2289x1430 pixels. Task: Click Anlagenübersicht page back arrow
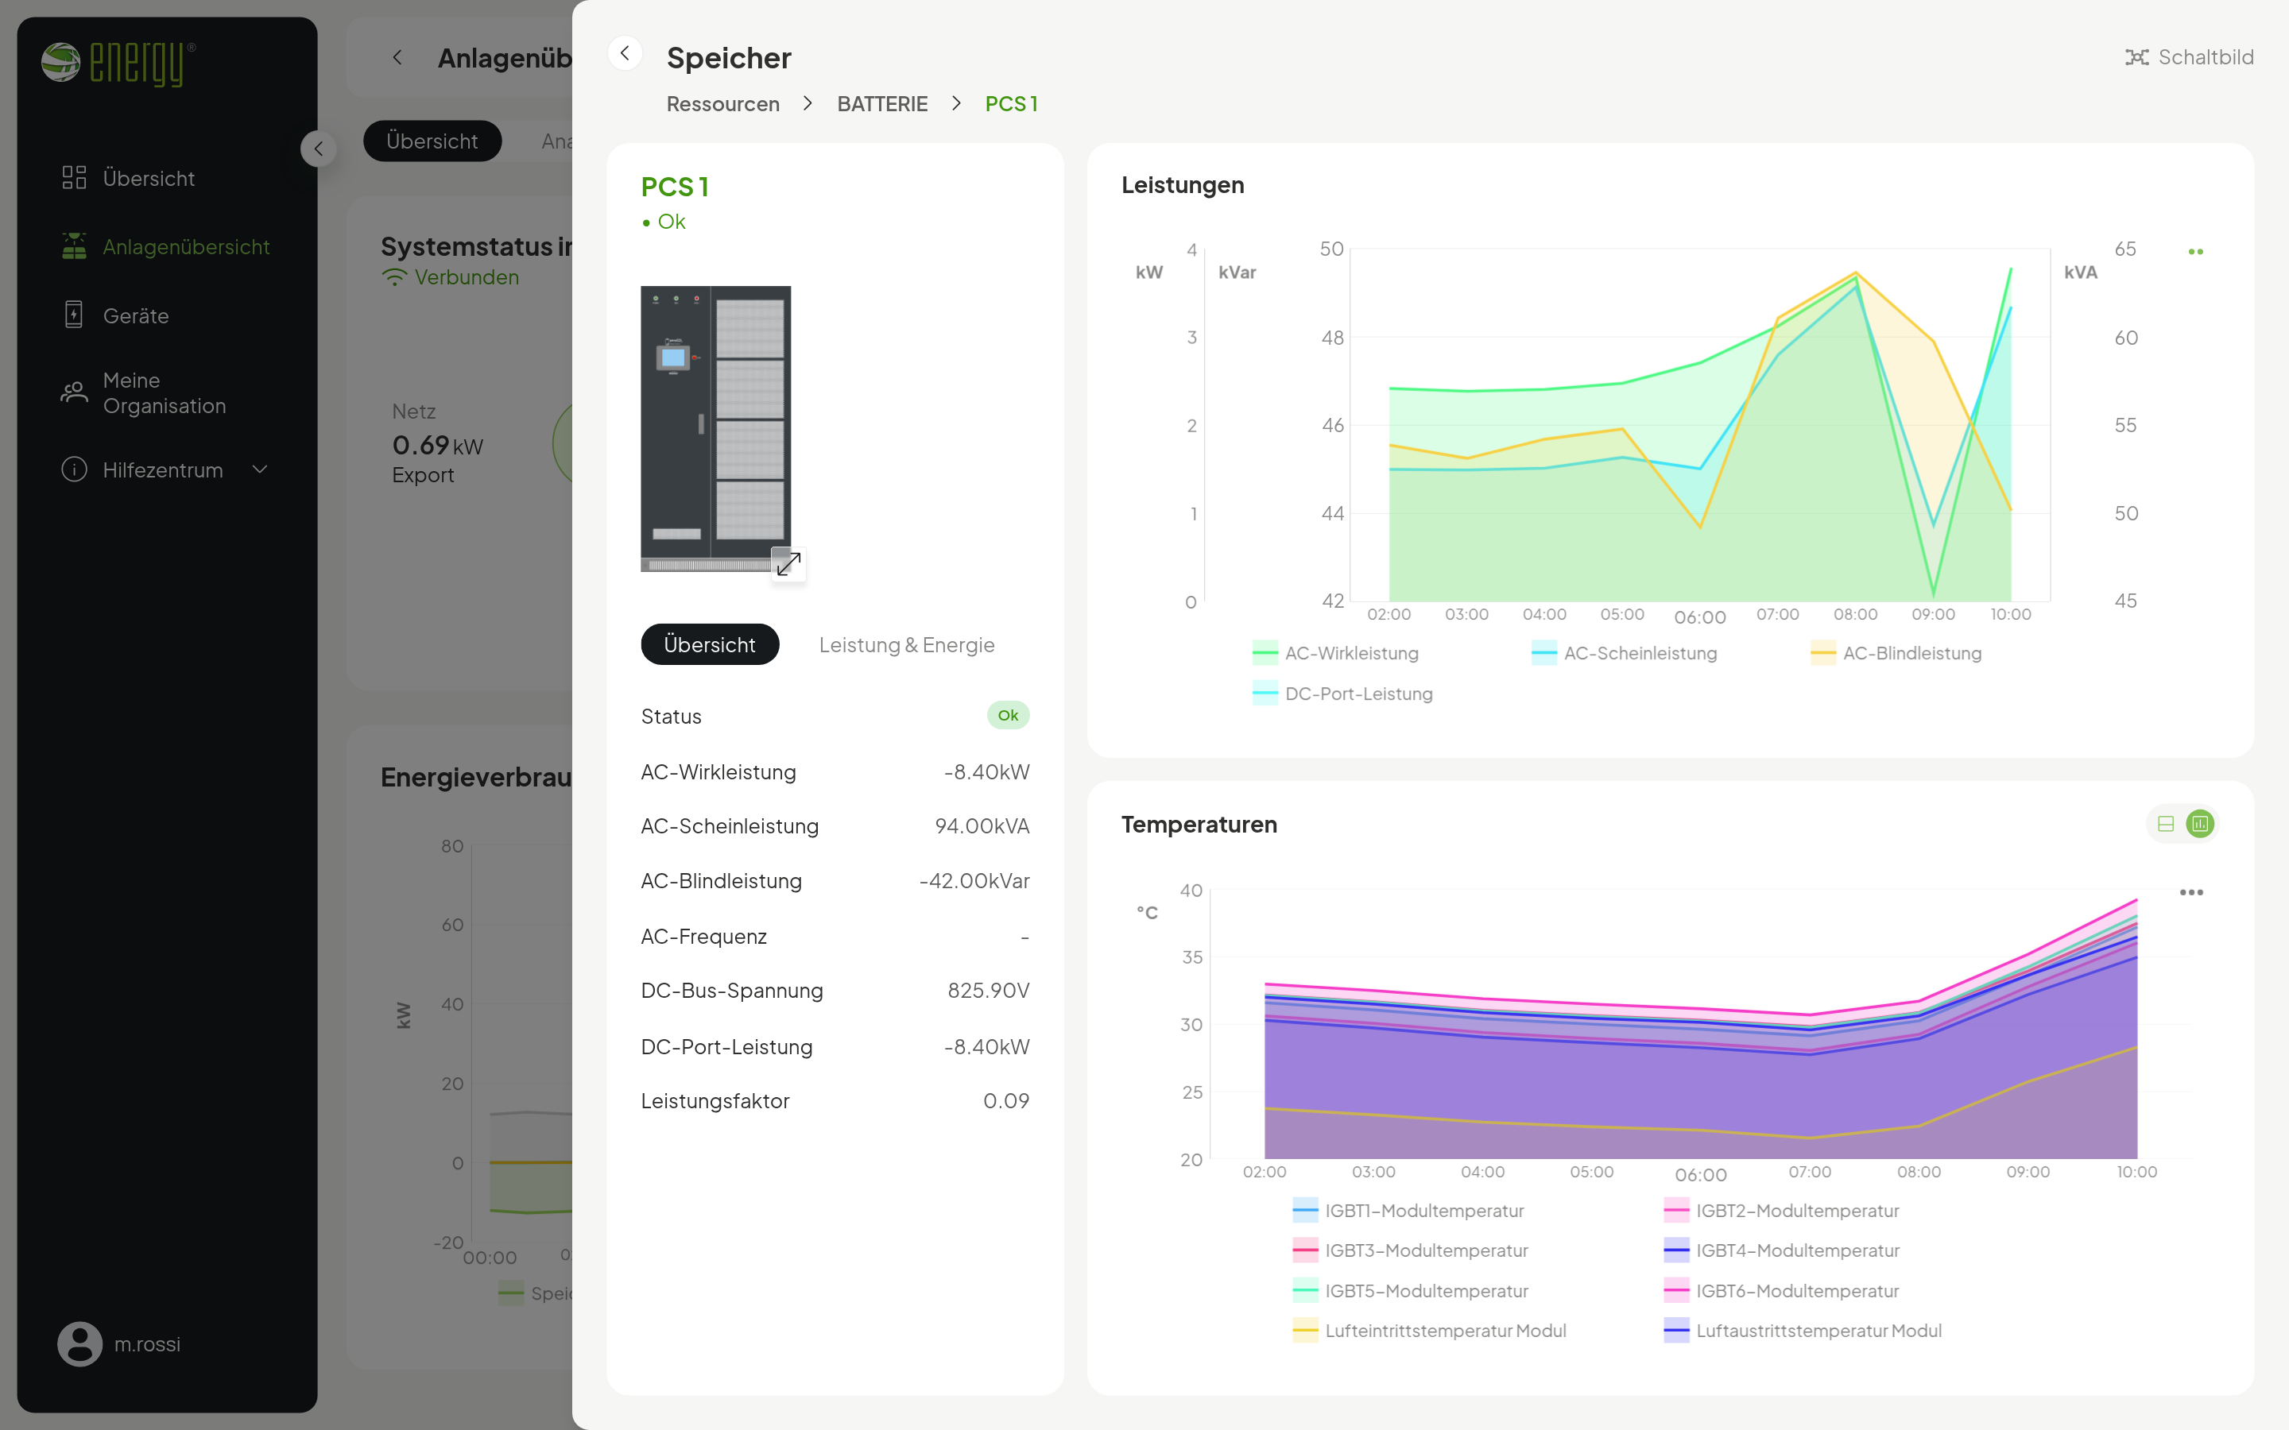tap(397, 58)
